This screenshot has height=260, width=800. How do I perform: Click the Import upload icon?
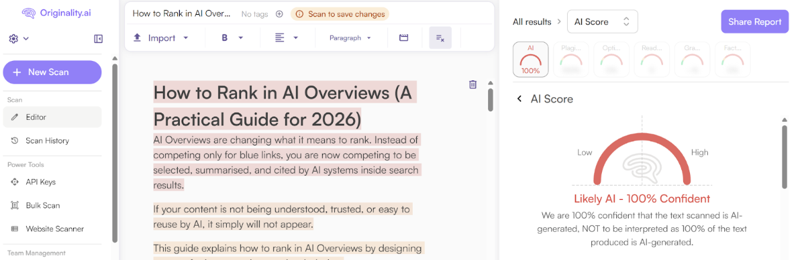[x=137, y=38]
